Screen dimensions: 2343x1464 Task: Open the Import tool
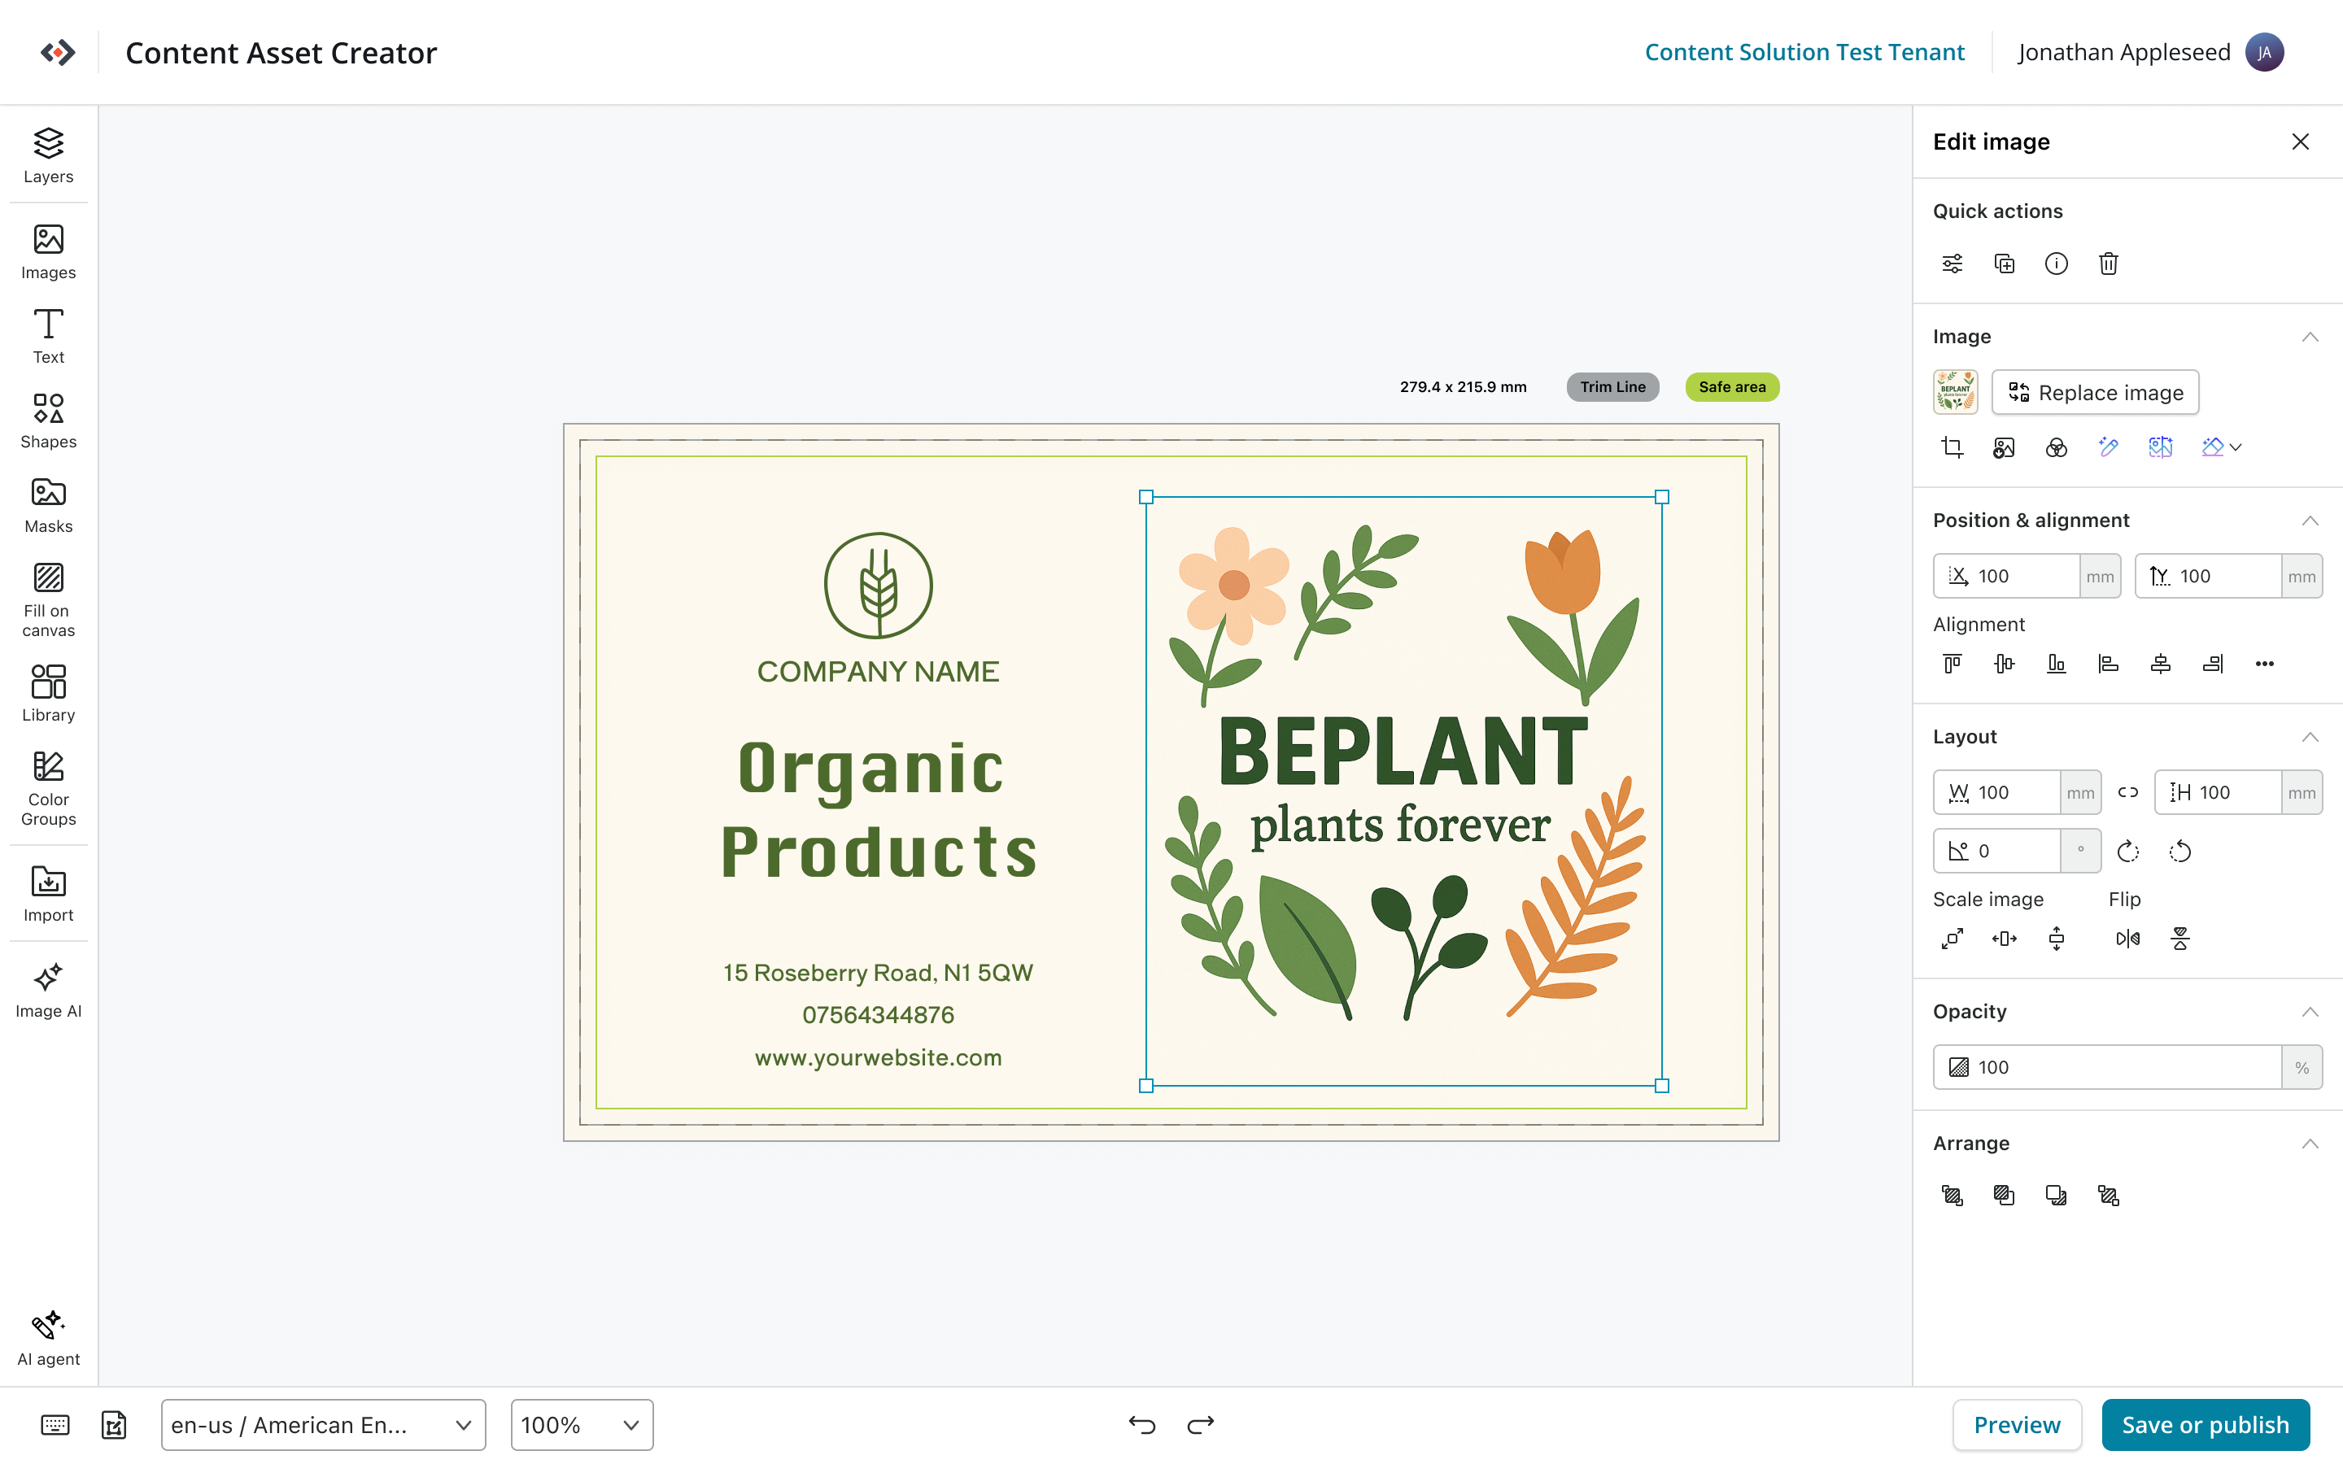pos(49,894)
